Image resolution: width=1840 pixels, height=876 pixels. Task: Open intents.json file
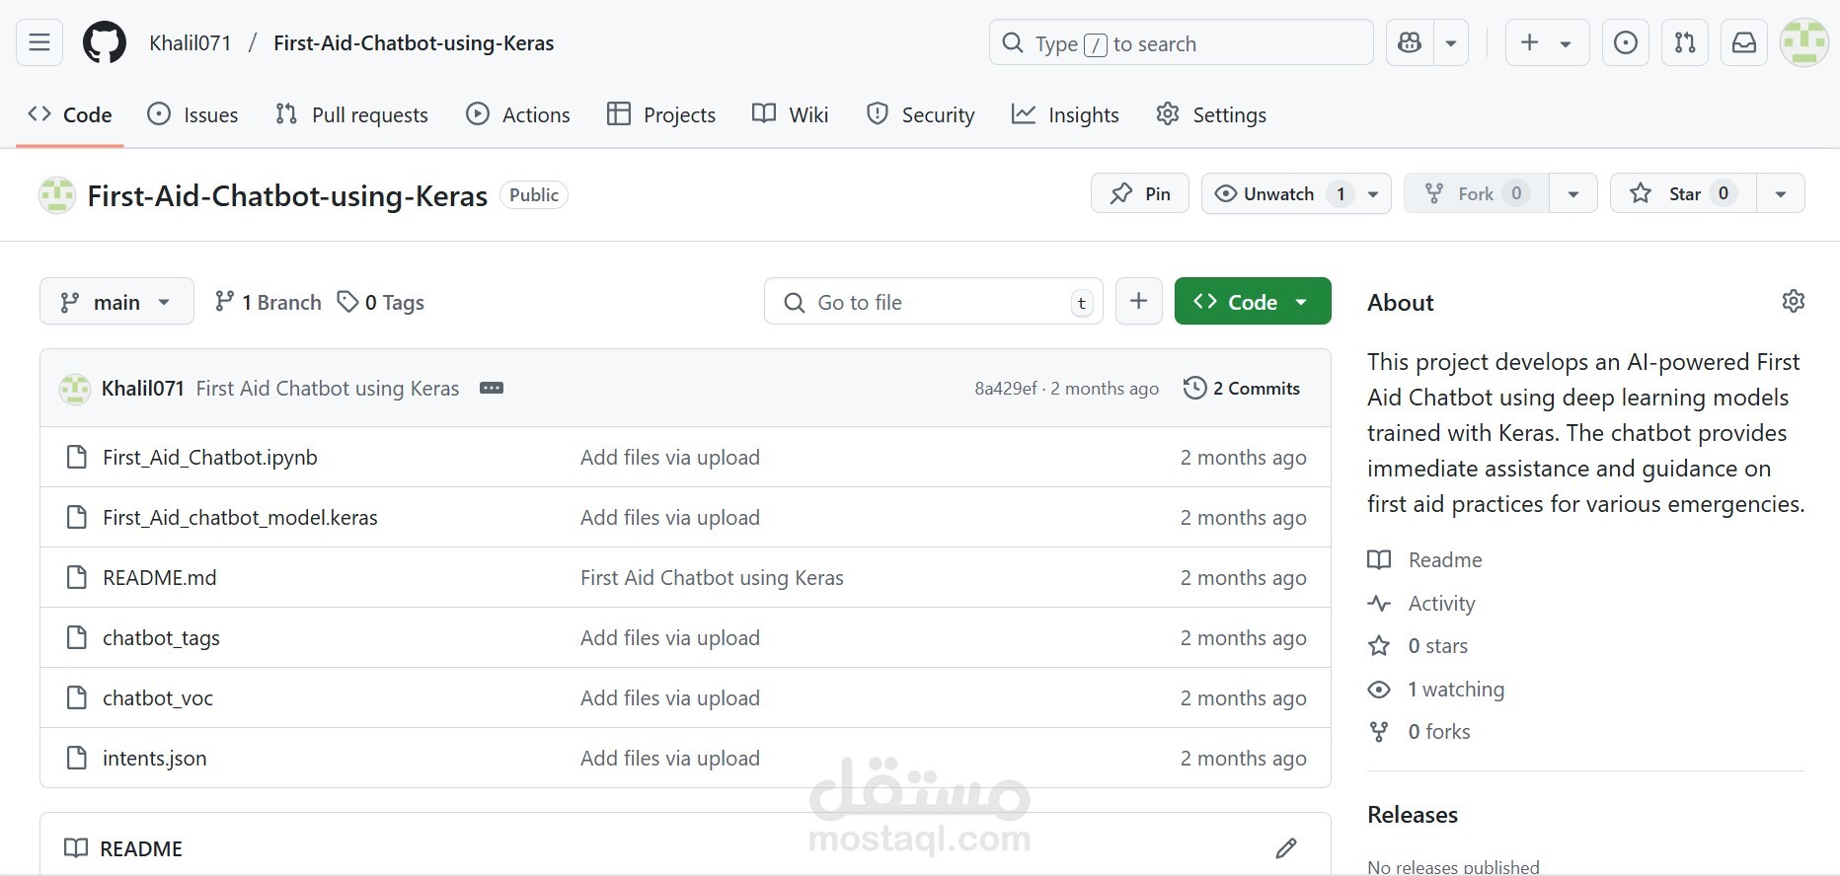pyautogui.click(x=155, y=758)
